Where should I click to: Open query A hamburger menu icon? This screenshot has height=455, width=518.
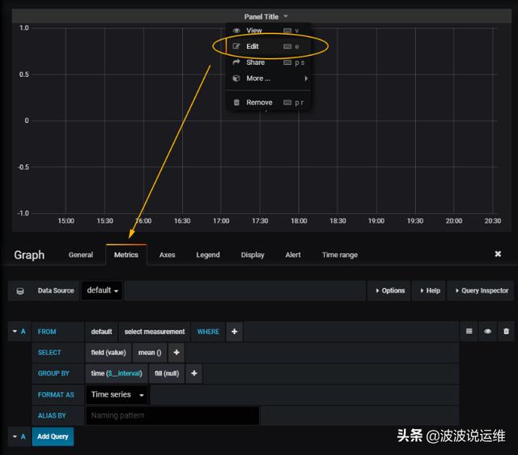coord(469,331)
